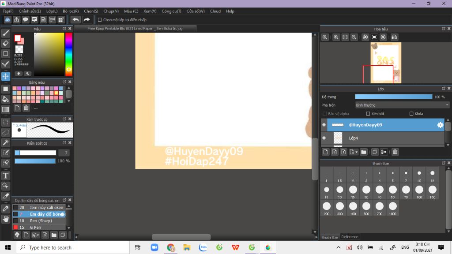Click the flip view icon in Navigator
This screenshot has height=254, width=452.
394,37
